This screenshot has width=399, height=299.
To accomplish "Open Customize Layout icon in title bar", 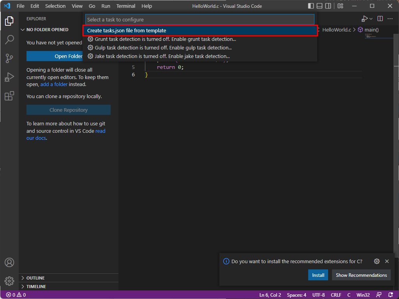I will point(340,6).
